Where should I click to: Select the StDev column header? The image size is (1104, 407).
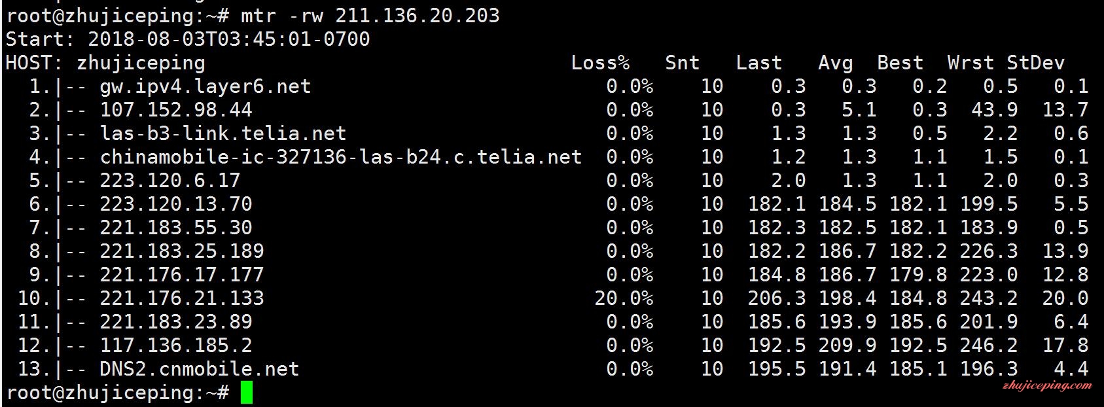[1035, 63]
